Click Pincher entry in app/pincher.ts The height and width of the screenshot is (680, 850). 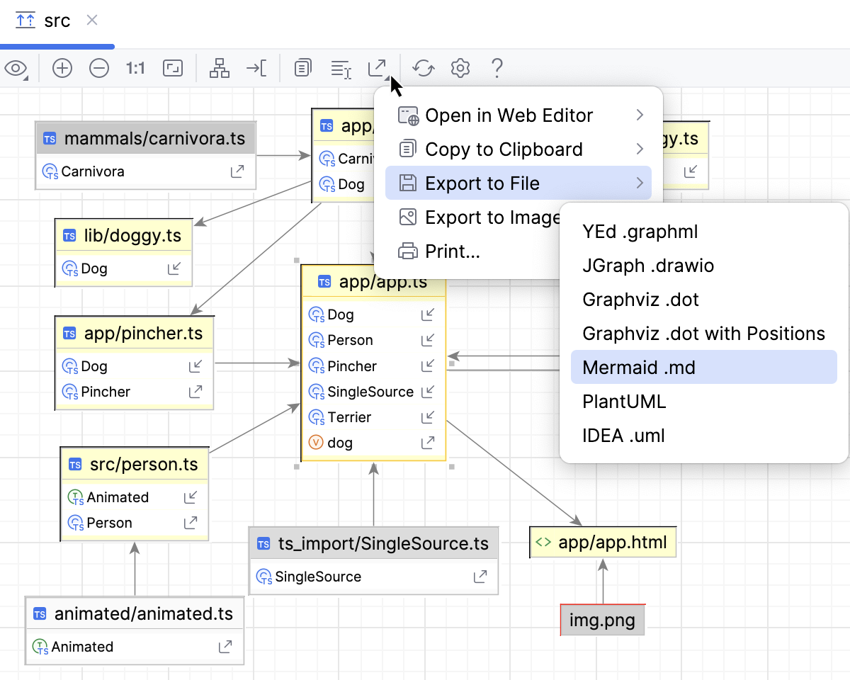pos(106,392)
